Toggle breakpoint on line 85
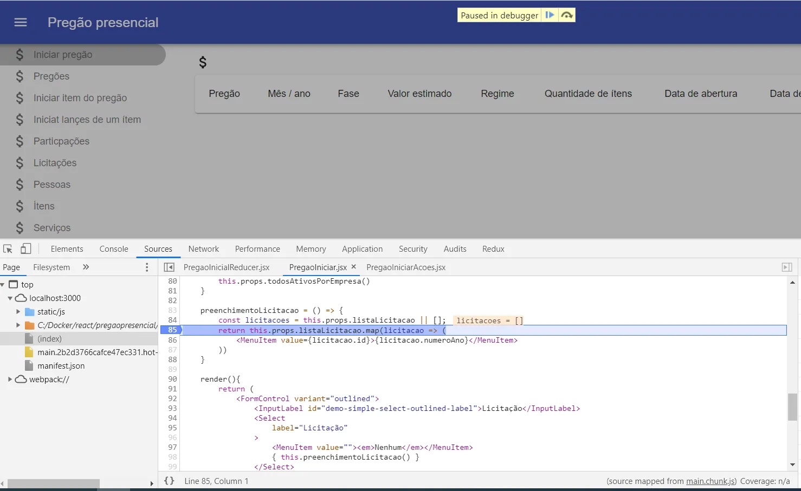The width and height of the screenshot is (801, 491). tap(172, 330)
